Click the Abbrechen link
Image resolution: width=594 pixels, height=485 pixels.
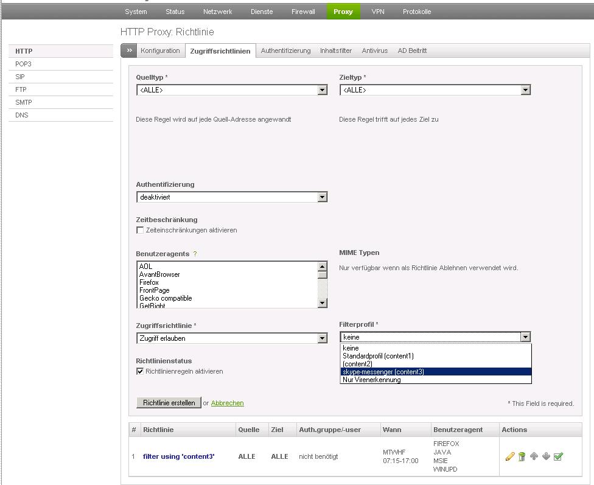[227, 403]
